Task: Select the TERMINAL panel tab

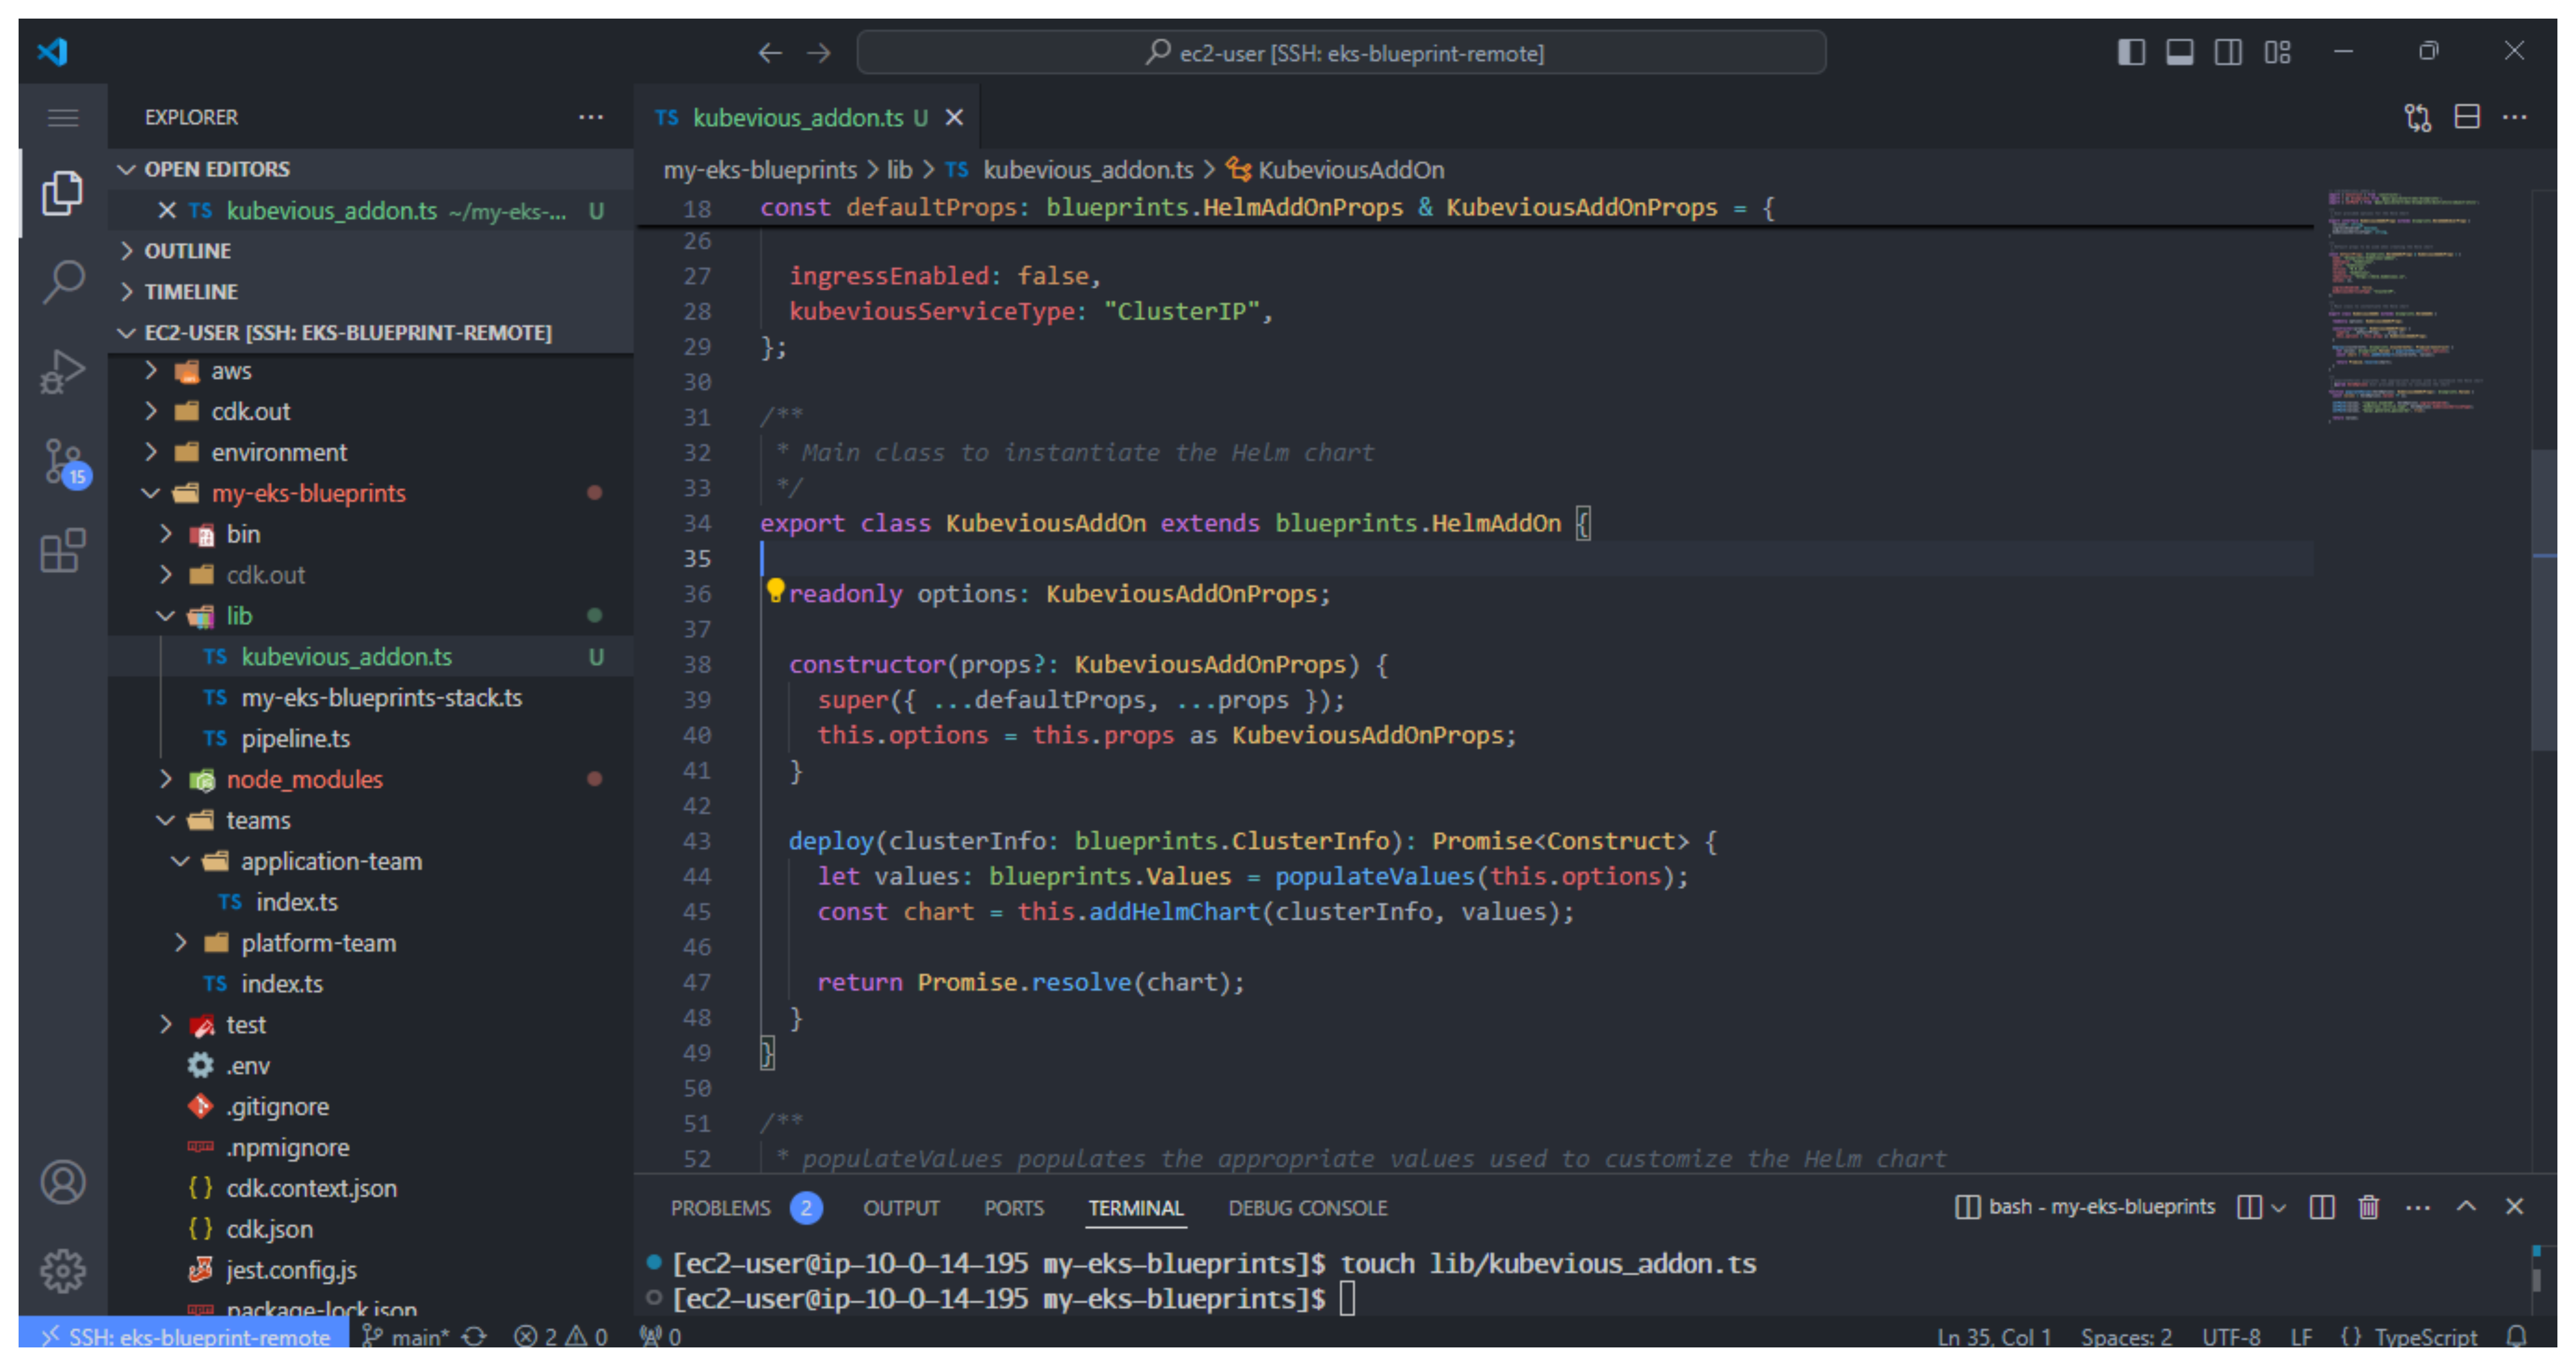Action: click(1136, 1208)
